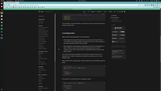
Task: Open the Nuxt sponsor logo
Action: (x=122, y=38)
